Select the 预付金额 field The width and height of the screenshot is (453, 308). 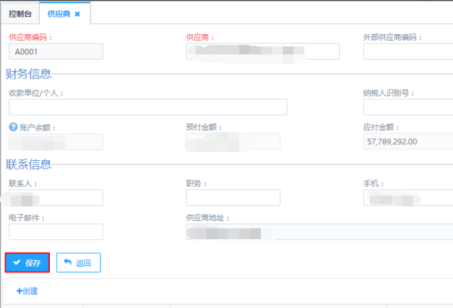[x=233, y=141]
